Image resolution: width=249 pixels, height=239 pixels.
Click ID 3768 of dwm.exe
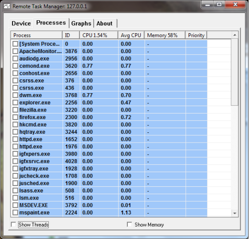pyautogui.click(x=71, y=96)
